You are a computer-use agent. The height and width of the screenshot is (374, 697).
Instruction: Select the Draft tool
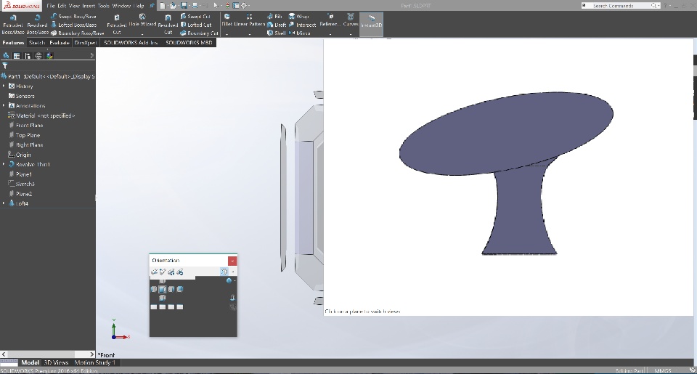click(277, 25)
